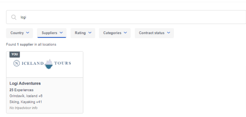The height and width of the screenshot is (117, 246).
Task: Click the circled N logo emblem
Action: 17,63
